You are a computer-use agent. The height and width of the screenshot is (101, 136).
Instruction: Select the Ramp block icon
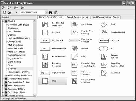(x=74, y=57)
